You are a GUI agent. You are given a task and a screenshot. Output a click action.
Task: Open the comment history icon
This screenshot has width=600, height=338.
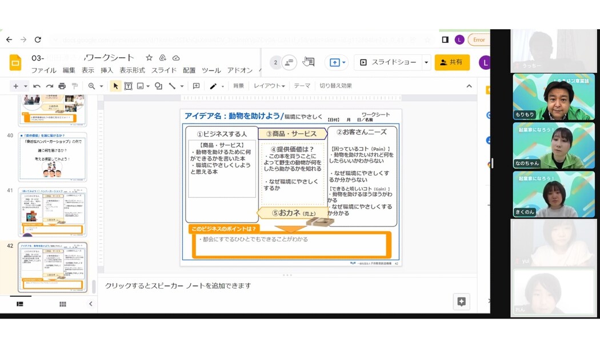(309, 62)
